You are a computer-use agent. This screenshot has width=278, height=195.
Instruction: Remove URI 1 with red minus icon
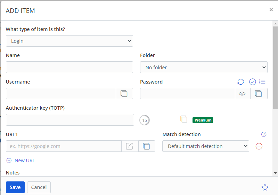point(259,146)
